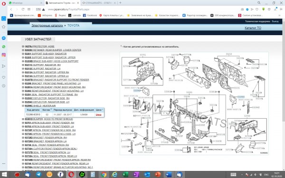Expand 53736 SEAL, FRONT FENDER APRON, RH
This screenshot has height=178, width=285.
[x=23, y=145]
